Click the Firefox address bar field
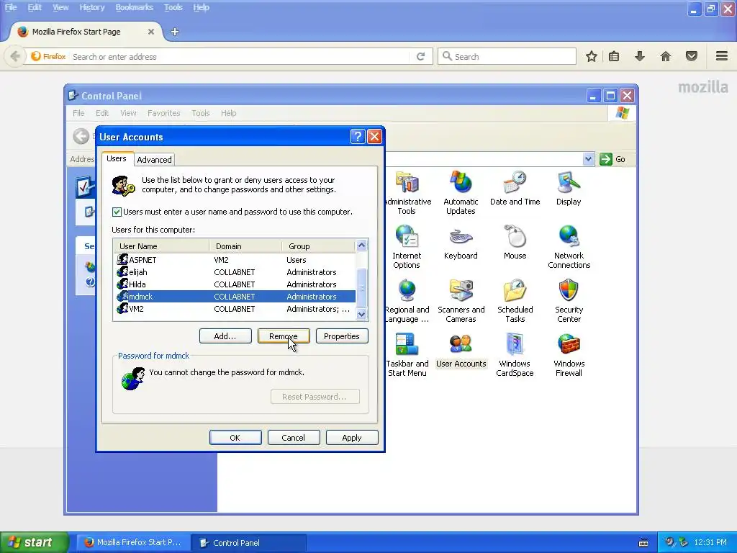 pyautogui.click(x=240, y=56)
